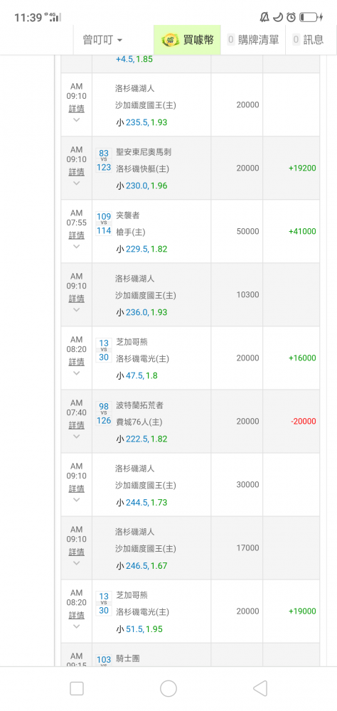Tap the alarm clock status icon
The width and height of the screenshot is (337, 711).
(291, 17)
